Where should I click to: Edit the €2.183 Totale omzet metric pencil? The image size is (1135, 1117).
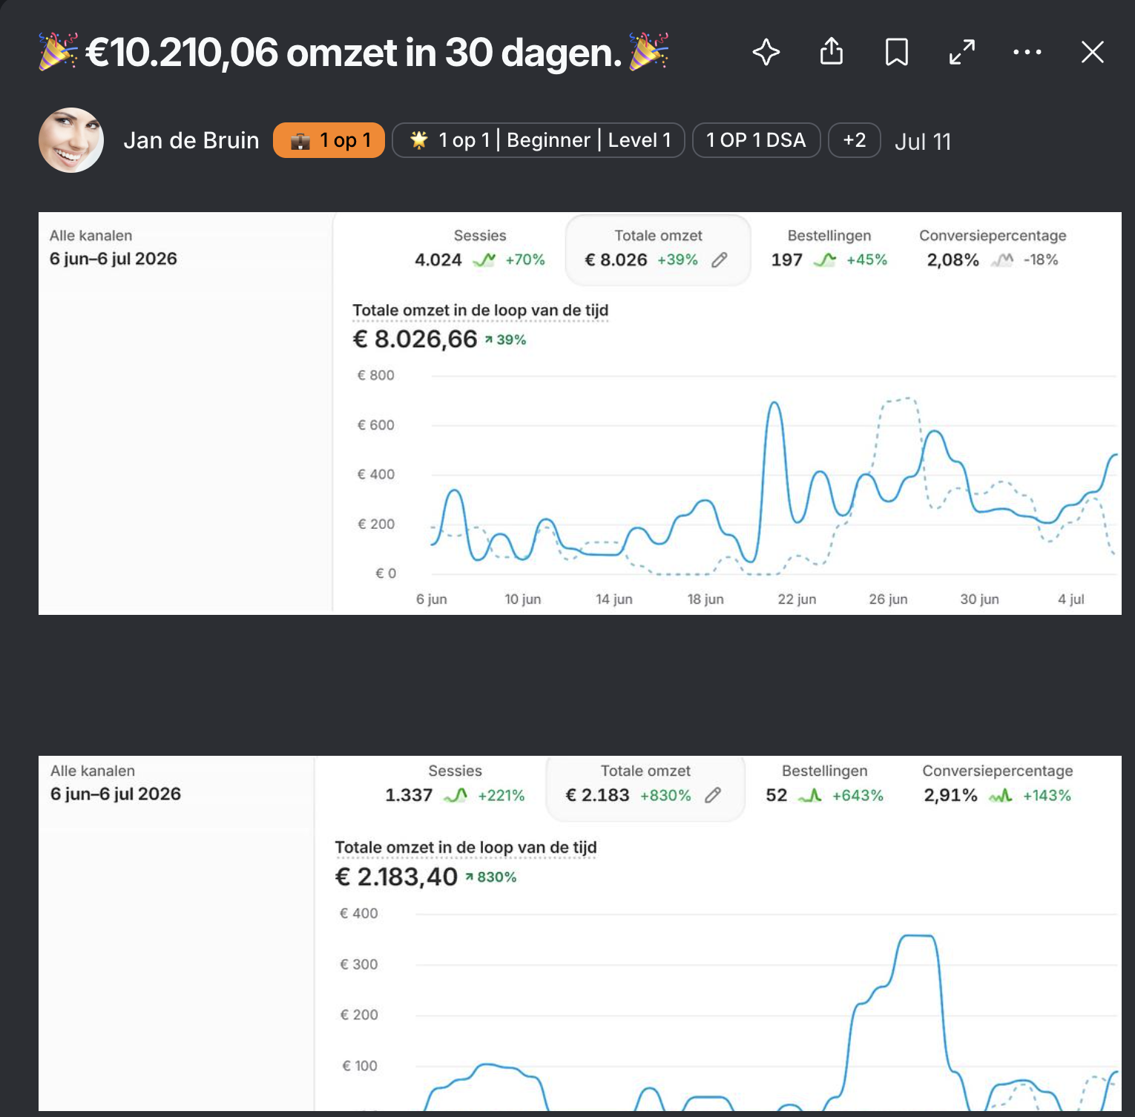pos(713,795)
